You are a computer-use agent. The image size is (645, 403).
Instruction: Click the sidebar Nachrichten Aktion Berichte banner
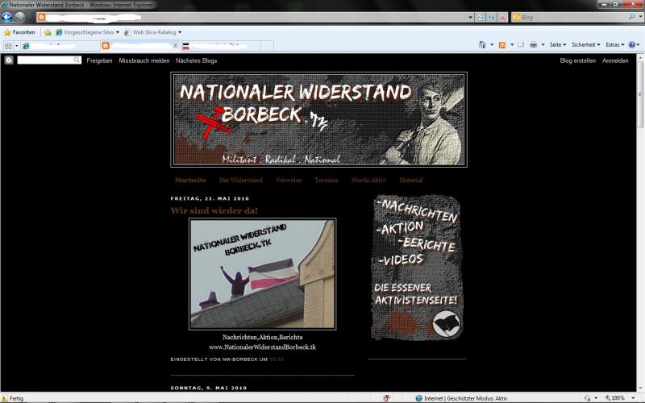pos(417,268)
